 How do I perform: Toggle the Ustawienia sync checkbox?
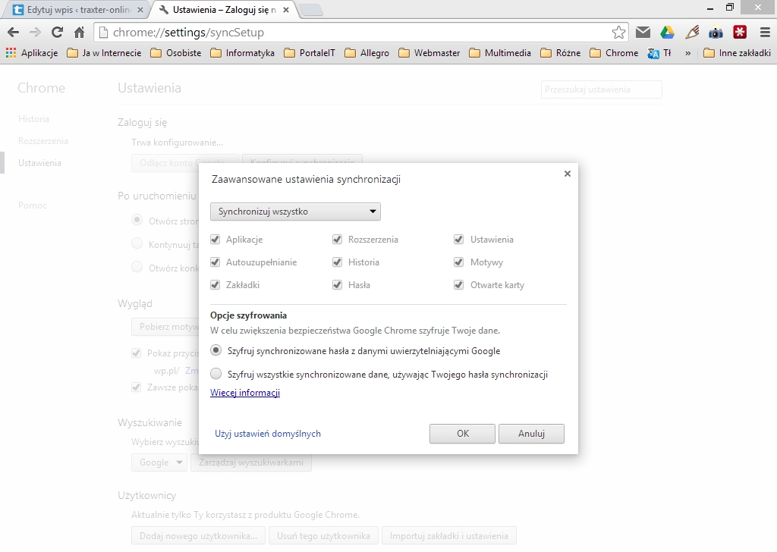point(459,240)
